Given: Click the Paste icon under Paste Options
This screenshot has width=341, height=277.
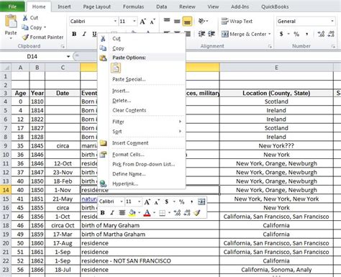Looking at the screenshot, I should click(116, 68).
